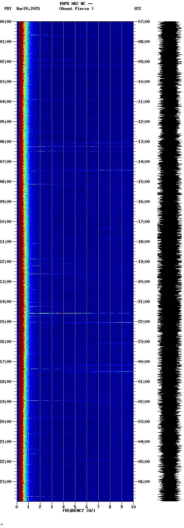Click the 06:00 UTC time label
This screenshot has height=528, width=184.
[144, 482]
